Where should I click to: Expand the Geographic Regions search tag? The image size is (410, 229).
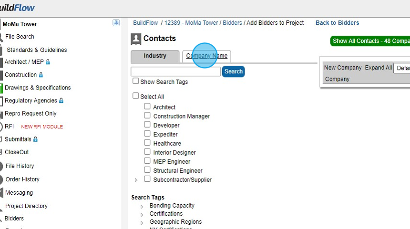tap(142, 223)
